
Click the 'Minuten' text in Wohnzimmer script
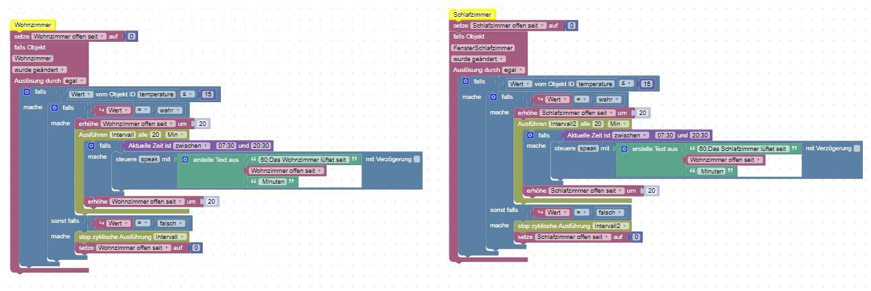(273, 182)
